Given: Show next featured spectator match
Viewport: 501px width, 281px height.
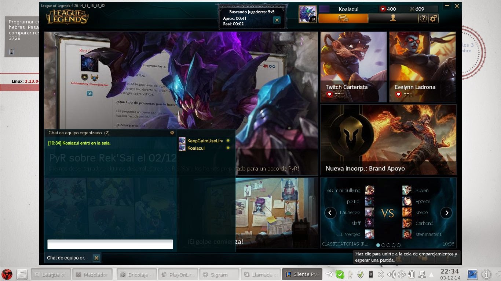Looking at the screenshot, I should coord(446,213).
